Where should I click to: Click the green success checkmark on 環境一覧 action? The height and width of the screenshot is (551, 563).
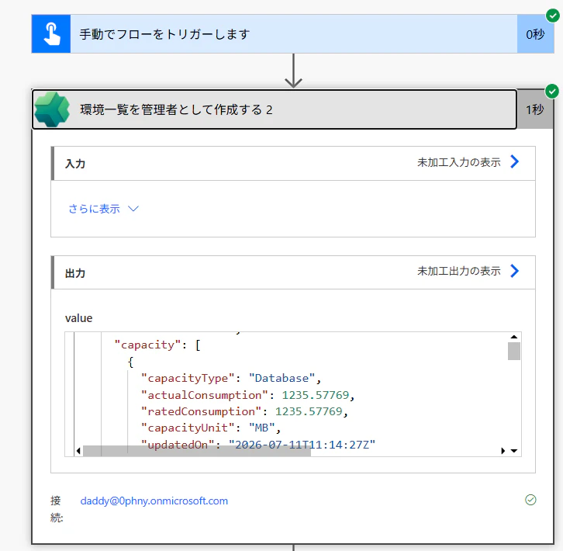click(552, 91)
